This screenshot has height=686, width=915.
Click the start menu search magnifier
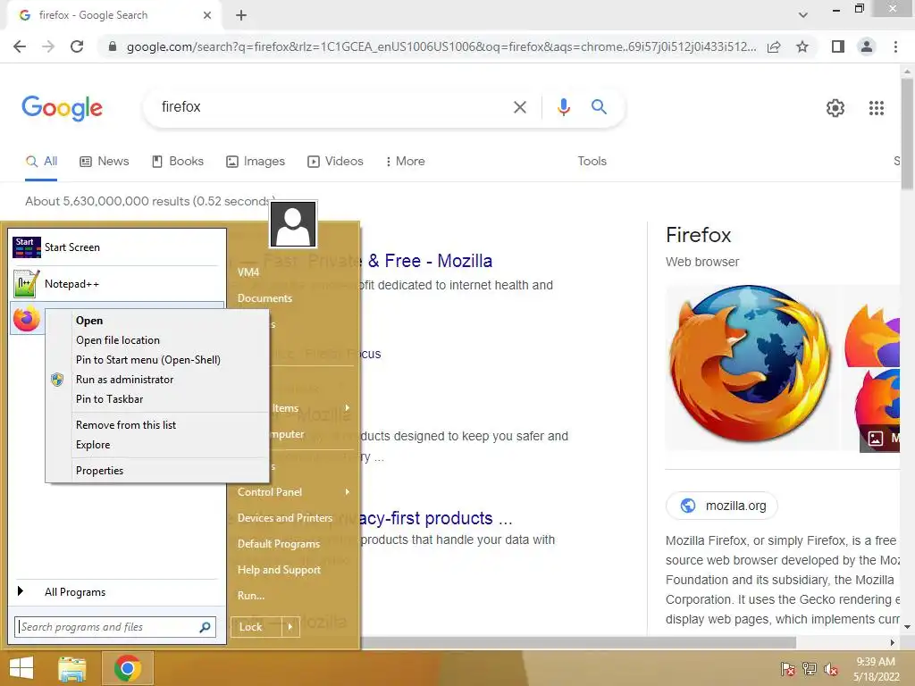[205, 627]
